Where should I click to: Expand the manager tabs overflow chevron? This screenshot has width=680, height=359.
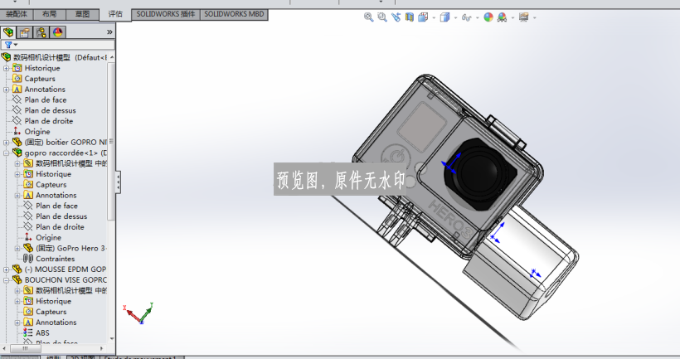click(109, 32)
